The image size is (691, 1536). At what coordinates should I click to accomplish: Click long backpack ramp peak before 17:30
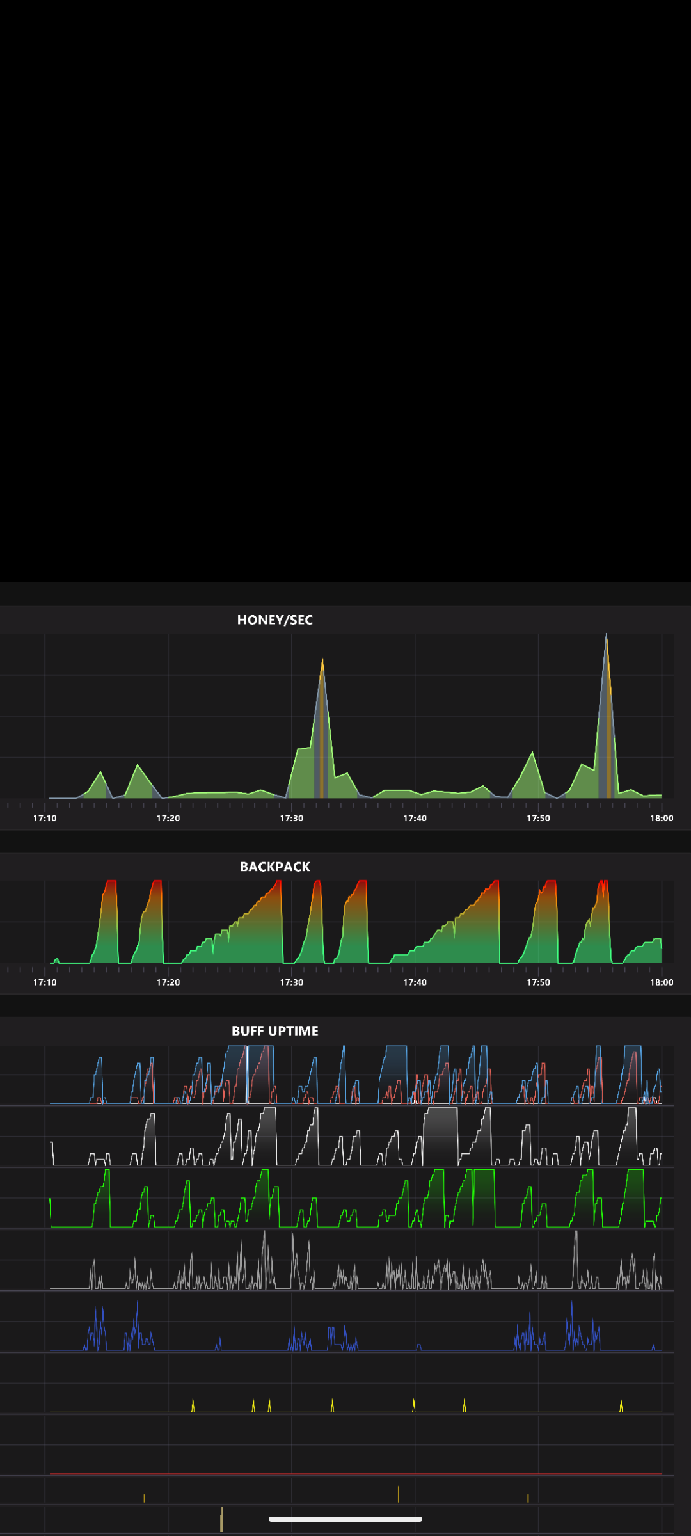point(278,883)
